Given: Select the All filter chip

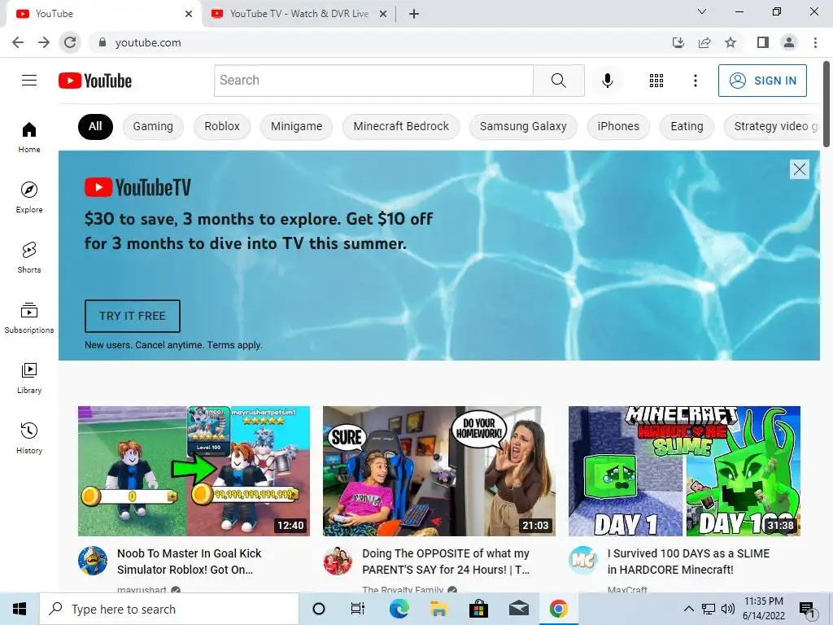Looking at the screenshot, I should tap(95, 126).
